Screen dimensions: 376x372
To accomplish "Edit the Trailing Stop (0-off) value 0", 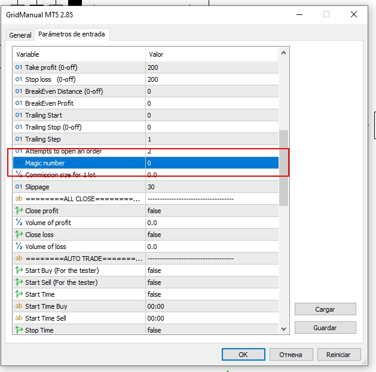I will 212,127.
